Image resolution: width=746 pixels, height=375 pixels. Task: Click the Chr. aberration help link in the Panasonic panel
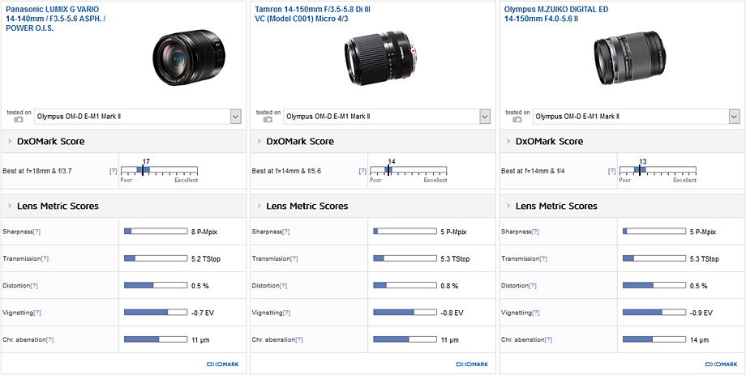(x=49, y=340)
